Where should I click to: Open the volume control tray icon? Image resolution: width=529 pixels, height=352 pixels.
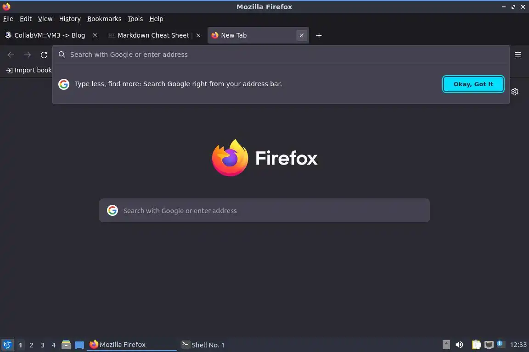tap(459, 345)
